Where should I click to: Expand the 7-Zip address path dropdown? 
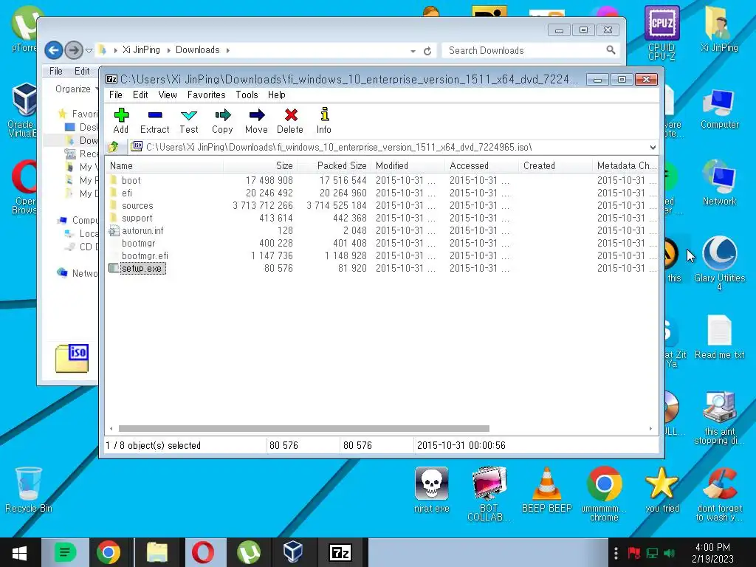[653, 147]
